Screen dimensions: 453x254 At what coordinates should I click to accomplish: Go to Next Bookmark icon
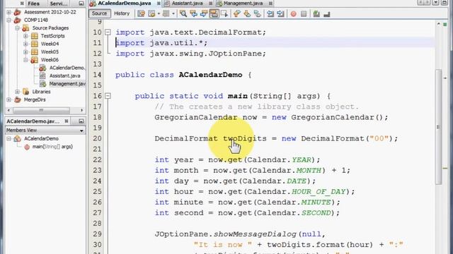[x=247, y=13]
